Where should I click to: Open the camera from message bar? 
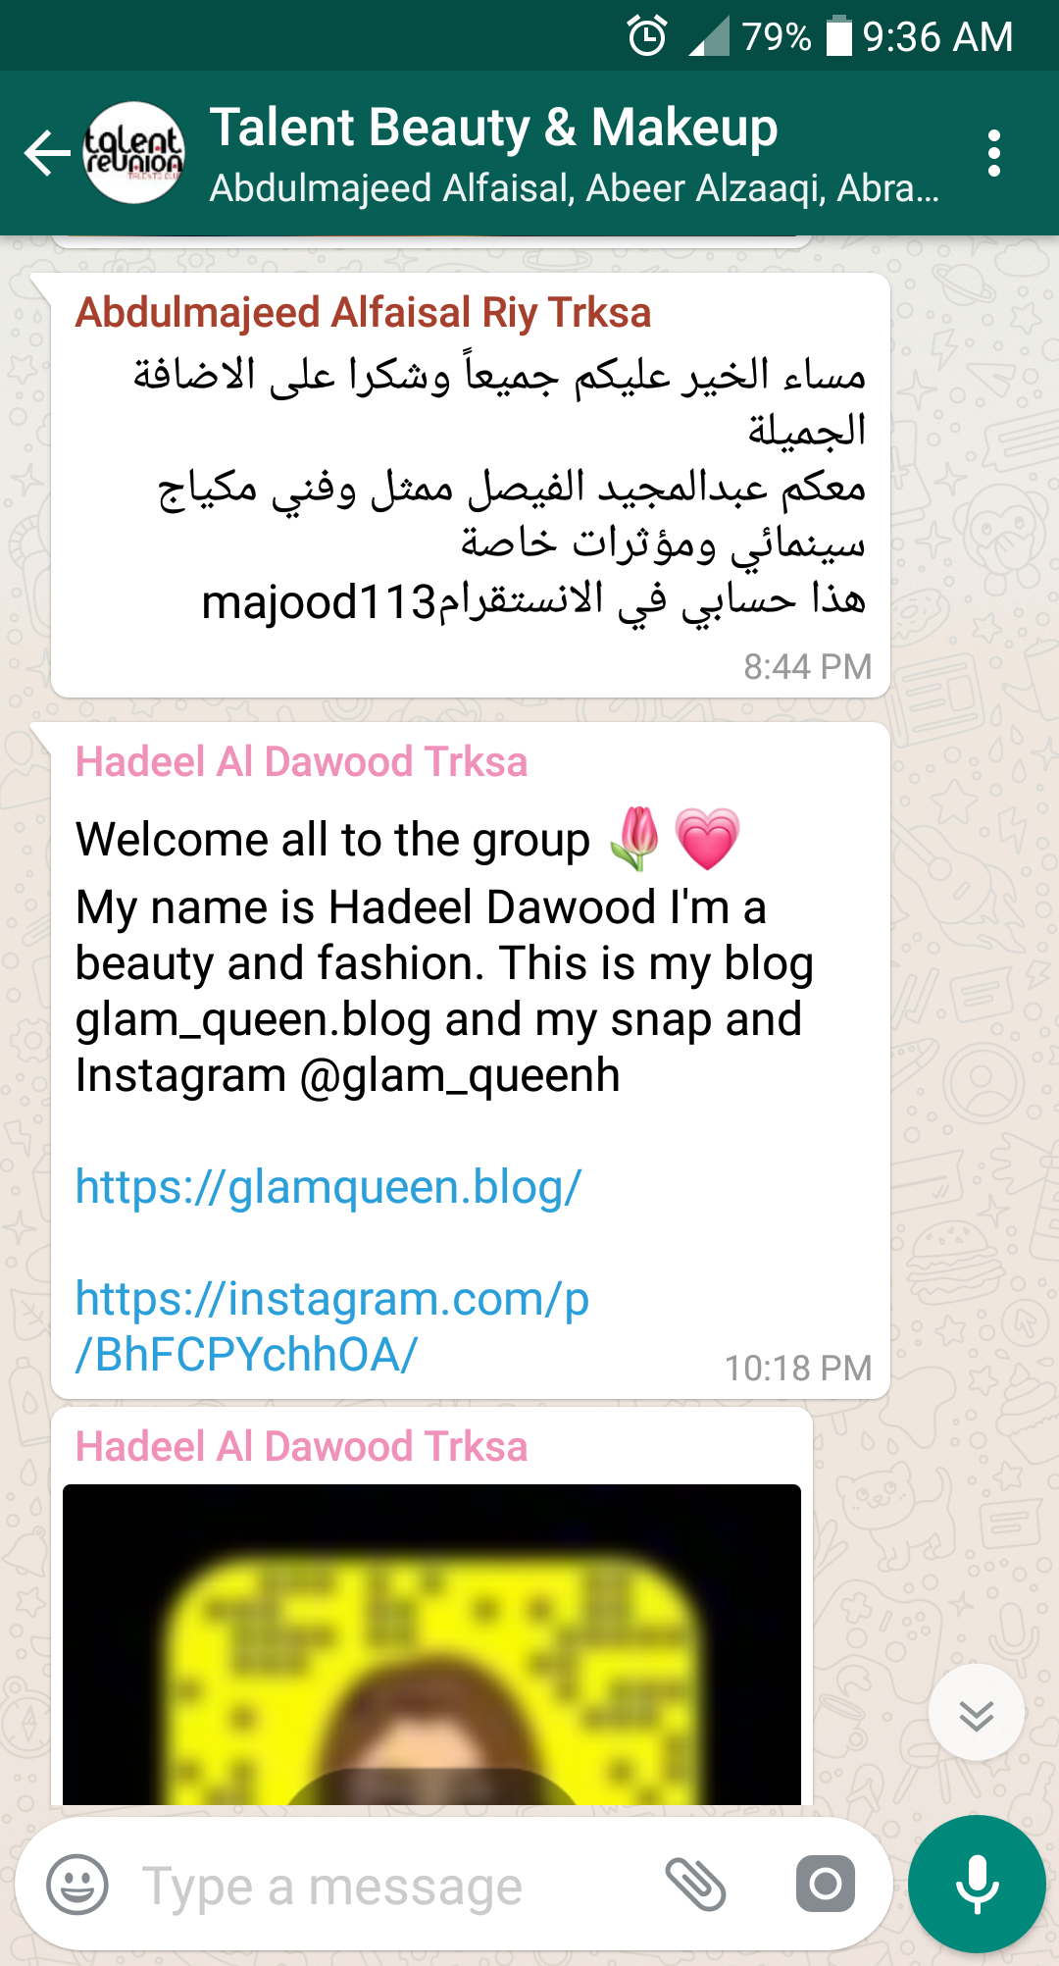(x=826, y=1884)
